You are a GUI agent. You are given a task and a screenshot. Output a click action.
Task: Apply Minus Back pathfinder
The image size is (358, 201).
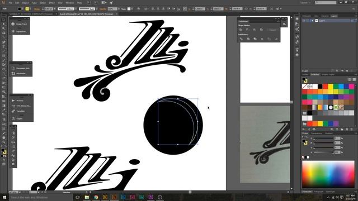point(276,39)
